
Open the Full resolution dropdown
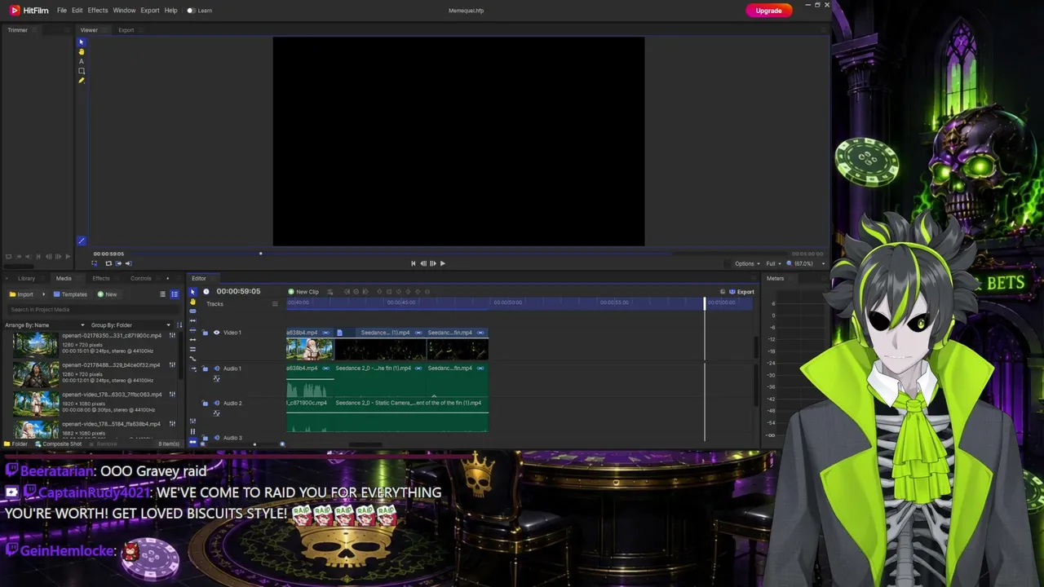tap(772, 263)
